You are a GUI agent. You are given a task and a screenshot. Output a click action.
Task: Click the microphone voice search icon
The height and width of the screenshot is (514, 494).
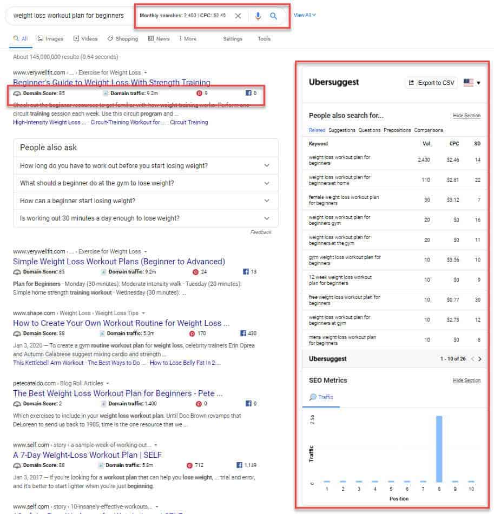[x=258, y=16]
